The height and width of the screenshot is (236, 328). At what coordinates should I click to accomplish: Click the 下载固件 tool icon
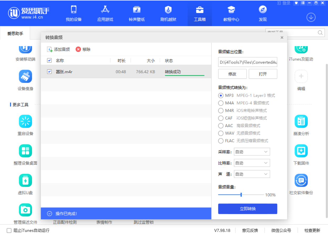(301, 151)
